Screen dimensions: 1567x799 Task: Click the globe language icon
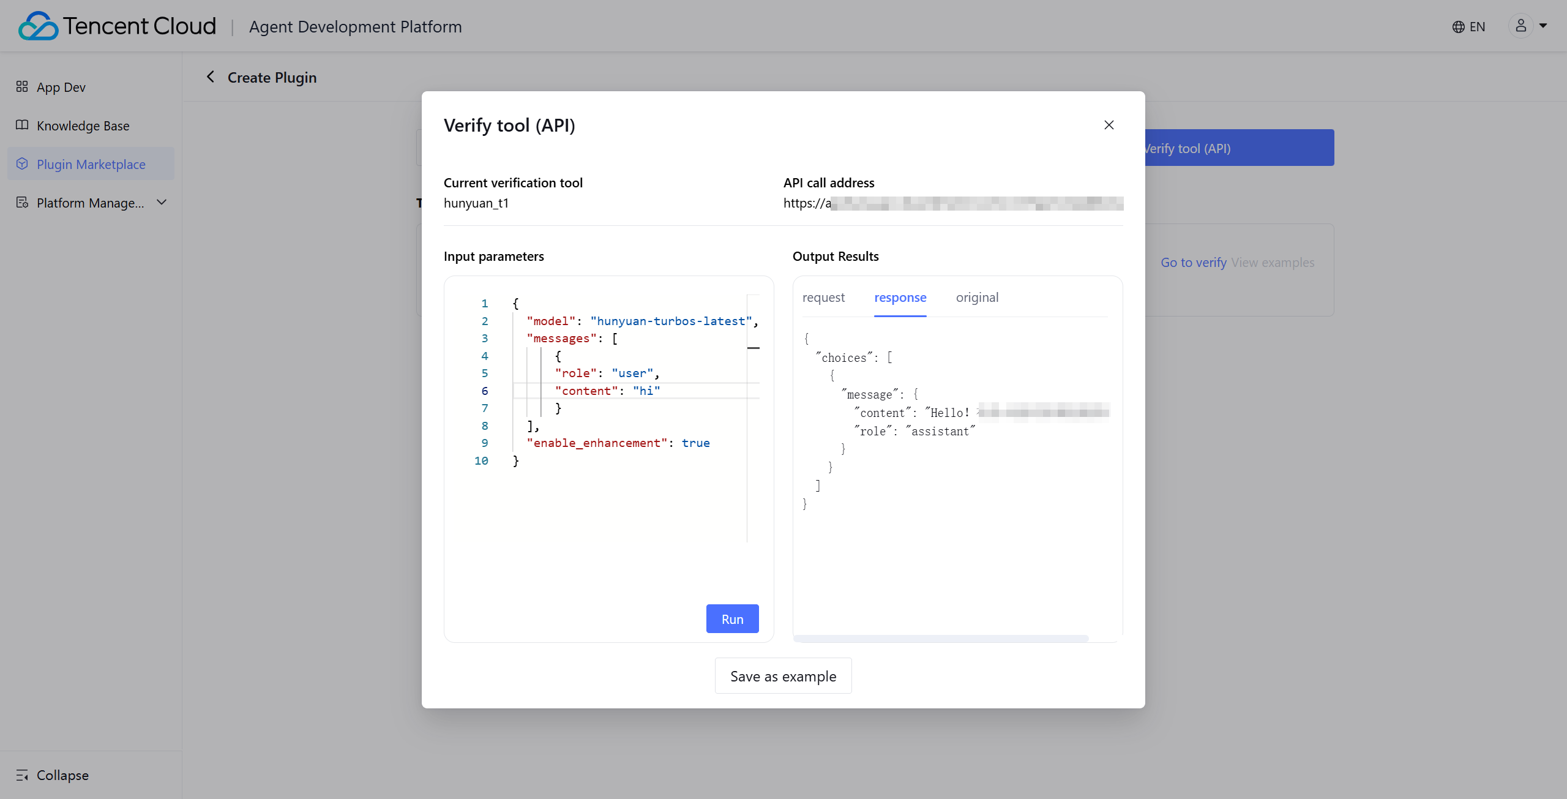point(1458,27)
